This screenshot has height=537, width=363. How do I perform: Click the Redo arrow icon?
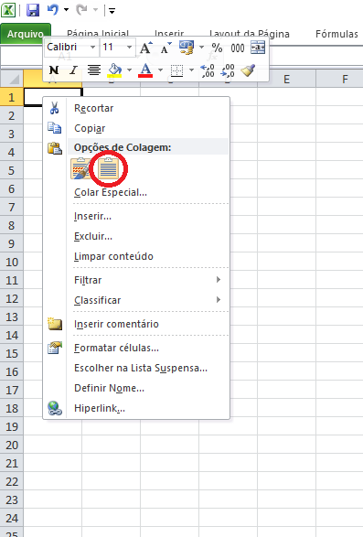[x=81, y=10]
